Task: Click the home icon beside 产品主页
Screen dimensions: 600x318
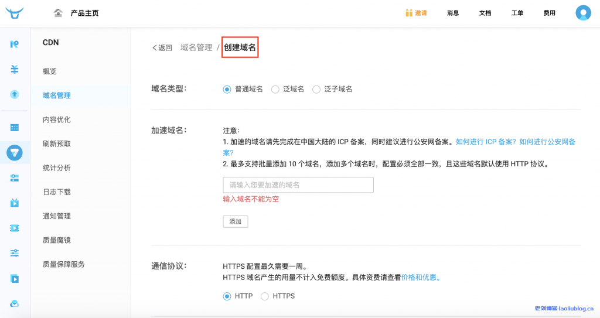Action: pyautogui.click(x=58, y=13)
